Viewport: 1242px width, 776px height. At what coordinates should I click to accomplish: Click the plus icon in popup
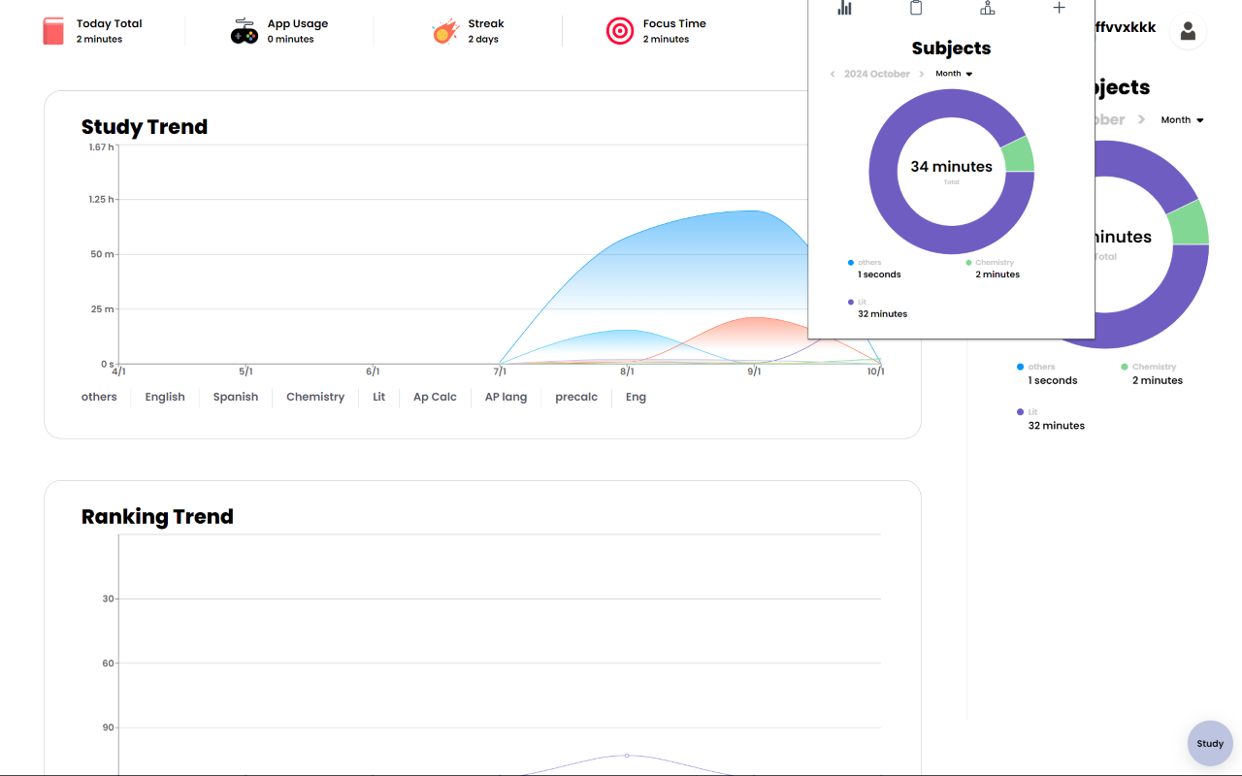[x=1059, y=8]
